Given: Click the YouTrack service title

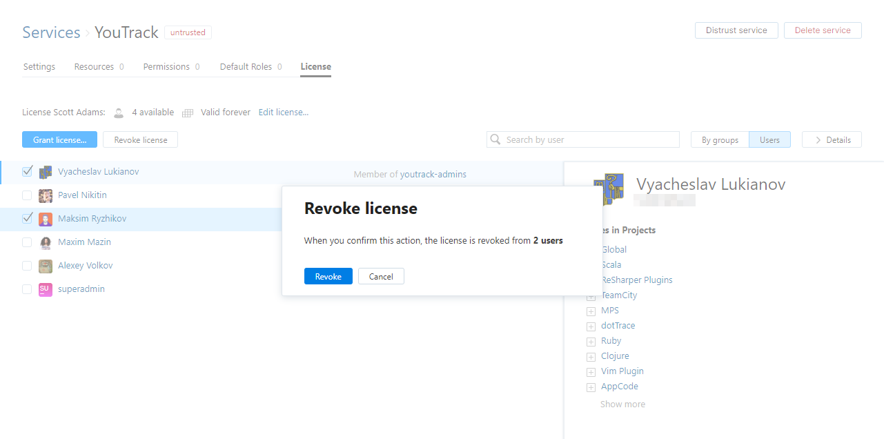Looking at the screenshot, I should [126, 32].
